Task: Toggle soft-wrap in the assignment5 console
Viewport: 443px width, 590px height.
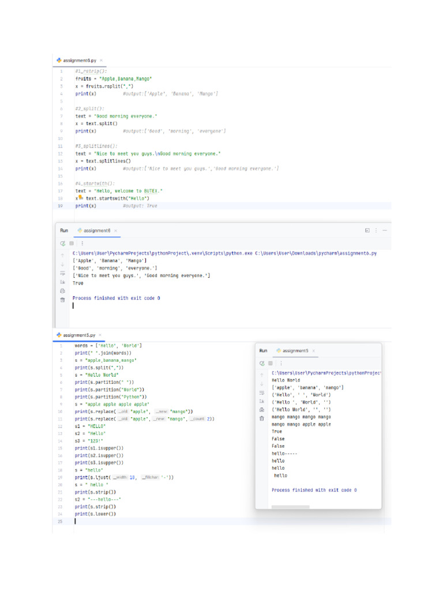Action: 262,392
